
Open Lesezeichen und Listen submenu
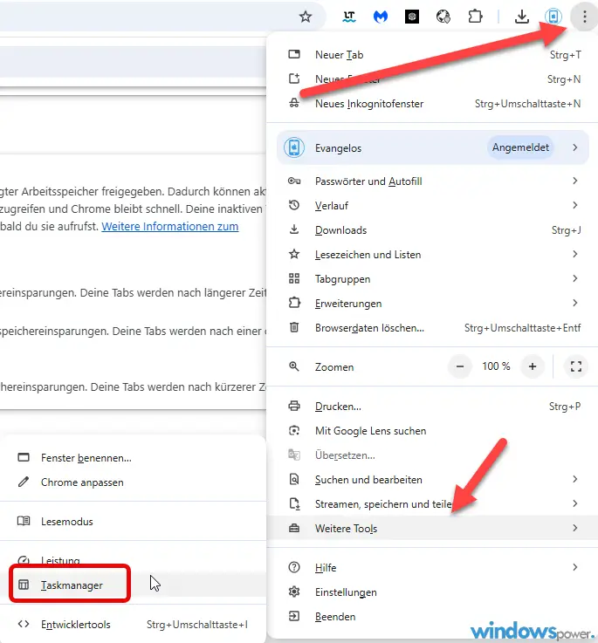(432, 255)
